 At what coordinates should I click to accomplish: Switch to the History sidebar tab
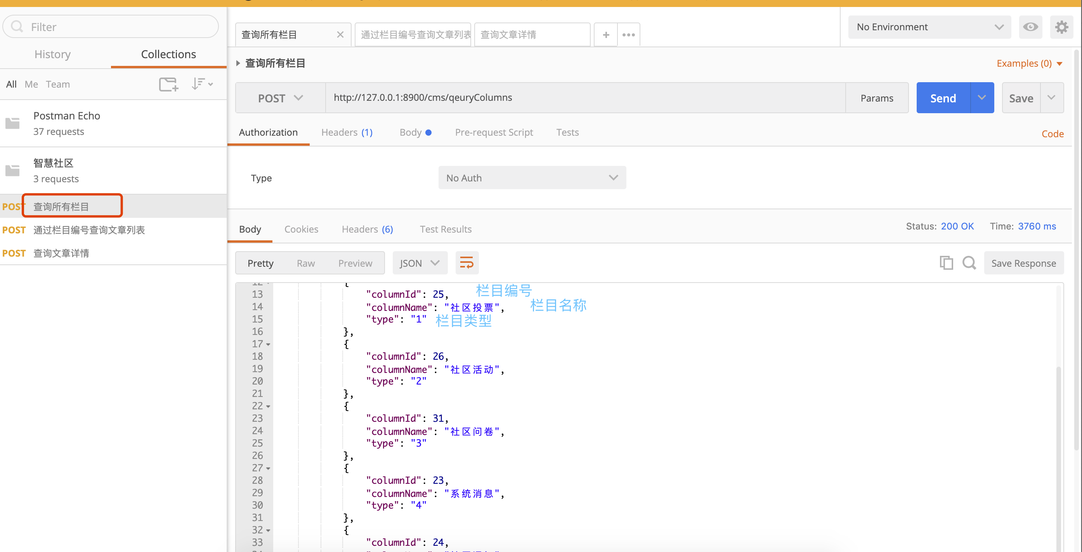pyautogui.click(x=52, y=55)
